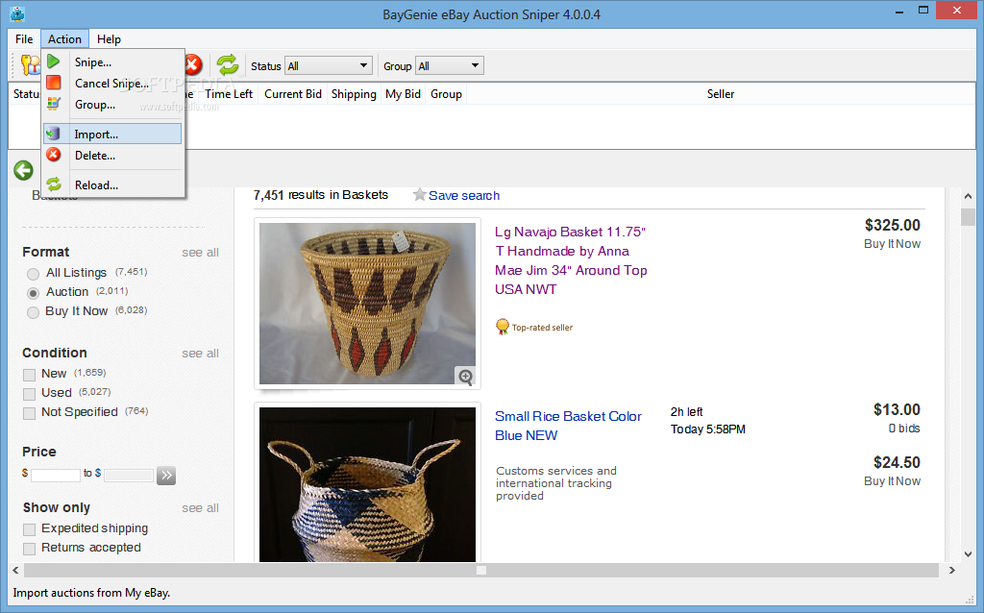This screenshot has width=984, height=613.
Task: Click see all next to Condition
Action: 200,354
